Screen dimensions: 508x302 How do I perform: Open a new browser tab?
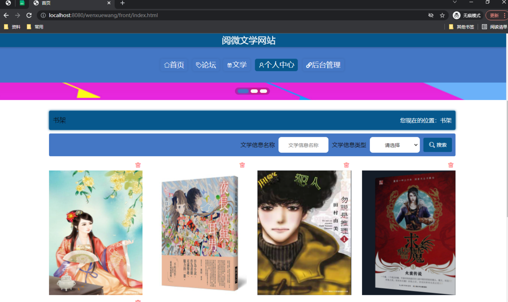click(x=122, y=3)
